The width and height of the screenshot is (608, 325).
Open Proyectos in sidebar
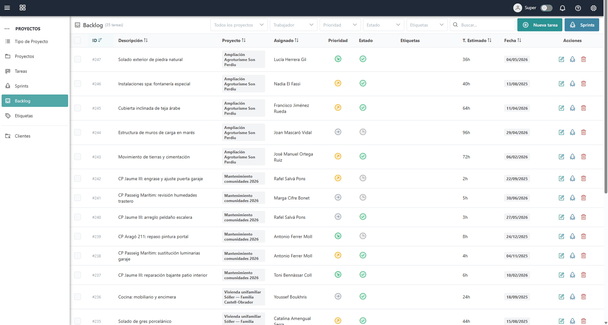pyautogui.click(x=35, y=56)
